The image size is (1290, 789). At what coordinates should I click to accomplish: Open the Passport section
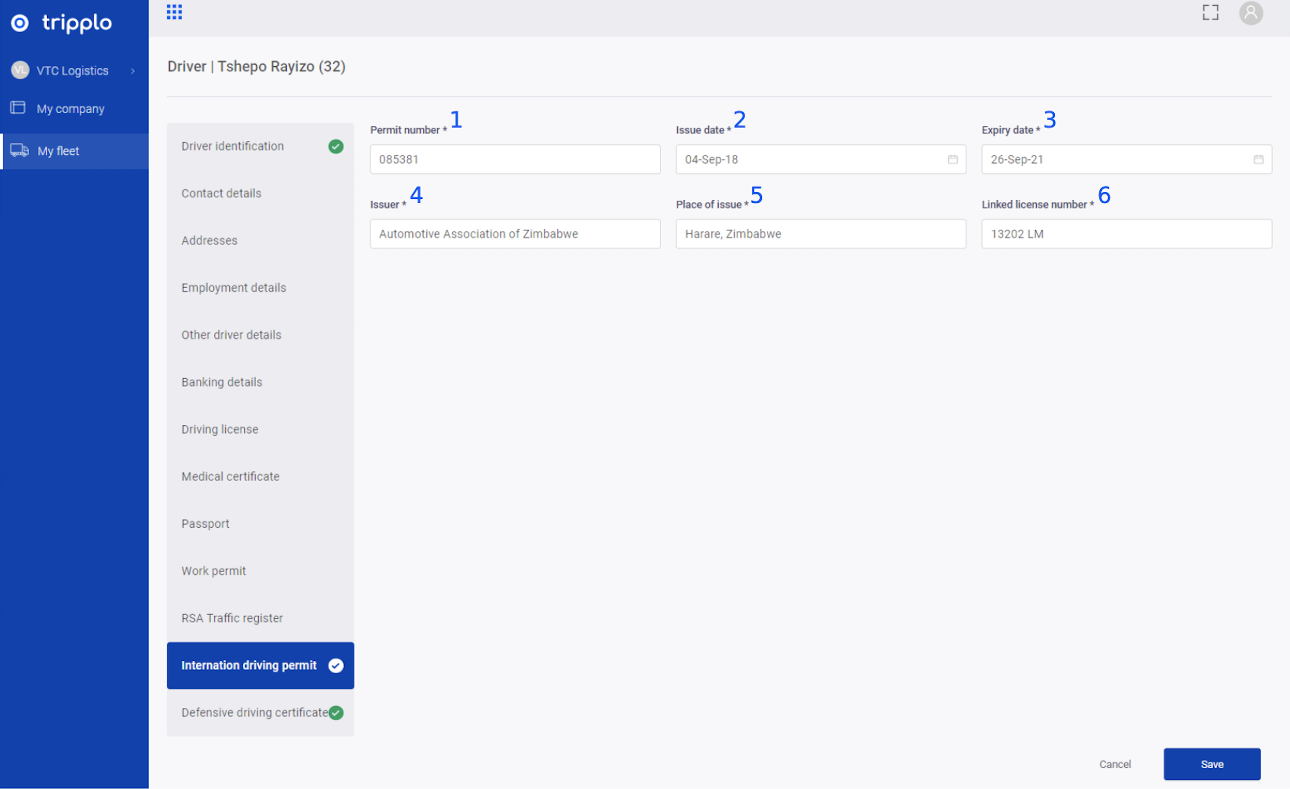pos(205,524)
